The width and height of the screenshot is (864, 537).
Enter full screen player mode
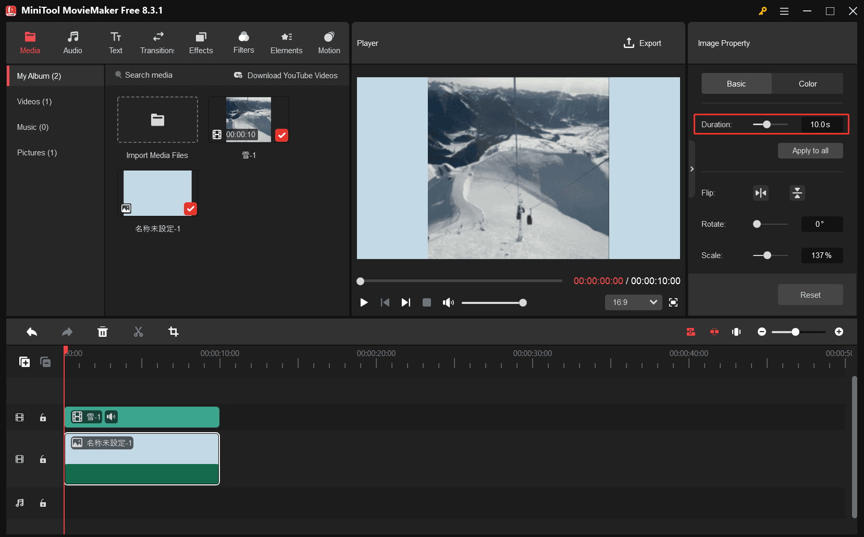tap(673, 302)
